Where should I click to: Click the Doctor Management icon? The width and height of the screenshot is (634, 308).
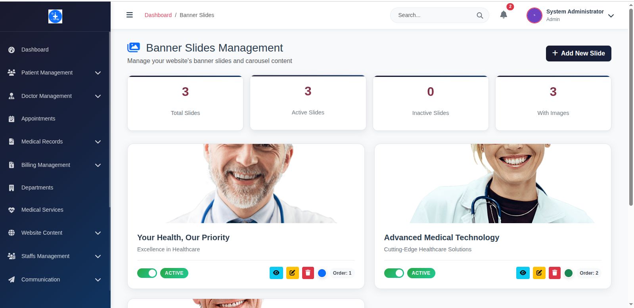(x=11, y=96)
